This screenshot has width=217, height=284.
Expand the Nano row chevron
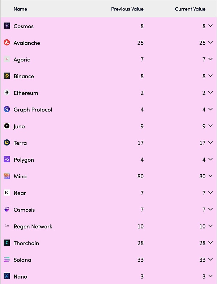[210, 276]
